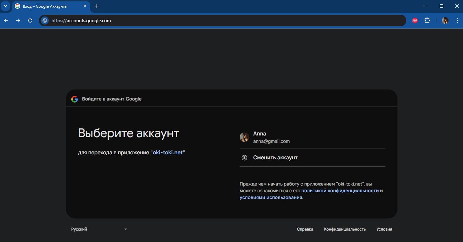The height and width of the screenshot is (242, 463).
Task: Go forward with the browser forward arrow
Action: point(18,21)
